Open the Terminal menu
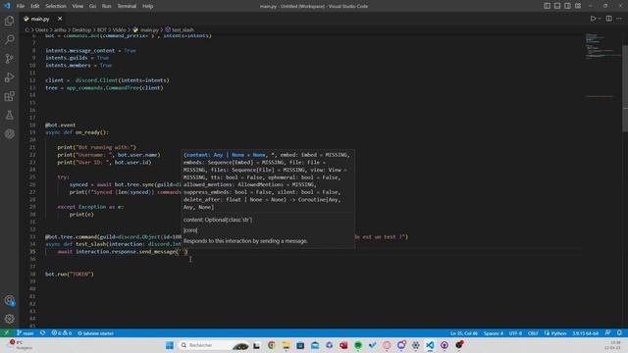 [127, 6]
